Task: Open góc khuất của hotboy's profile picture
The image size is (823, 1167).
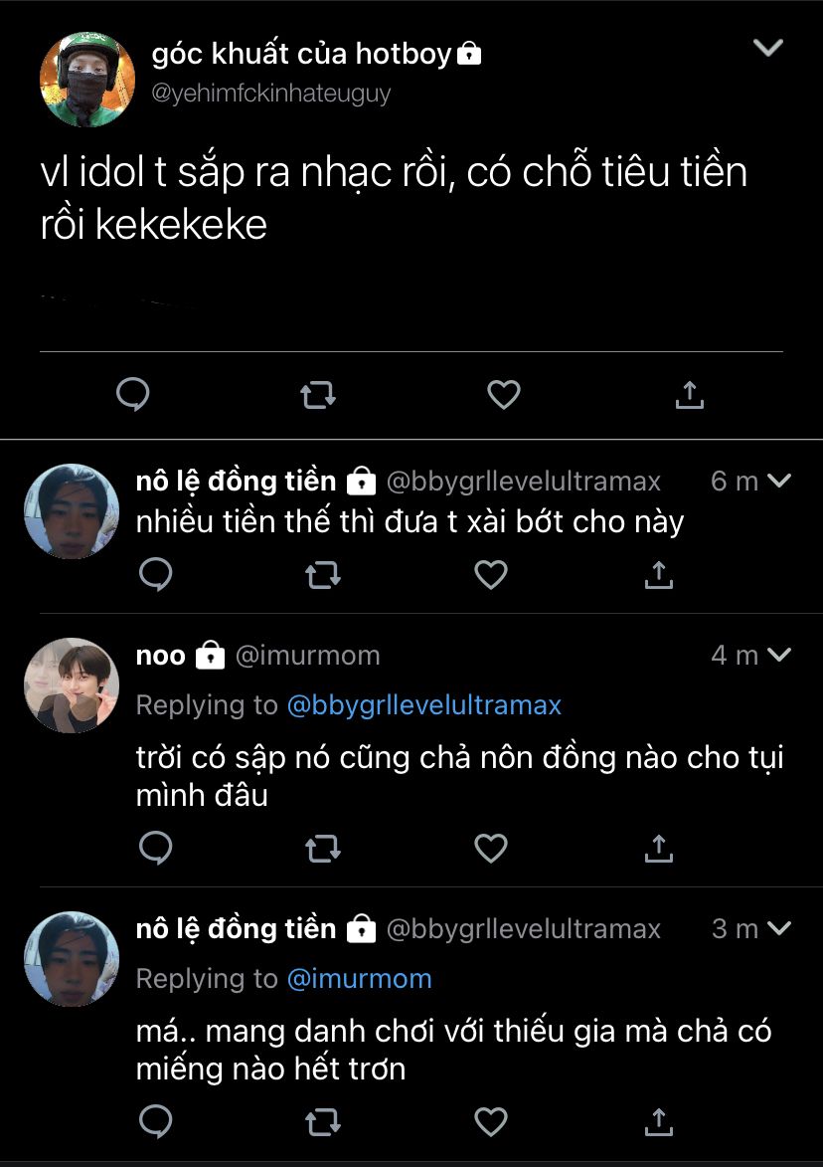Action: [86, 80]
